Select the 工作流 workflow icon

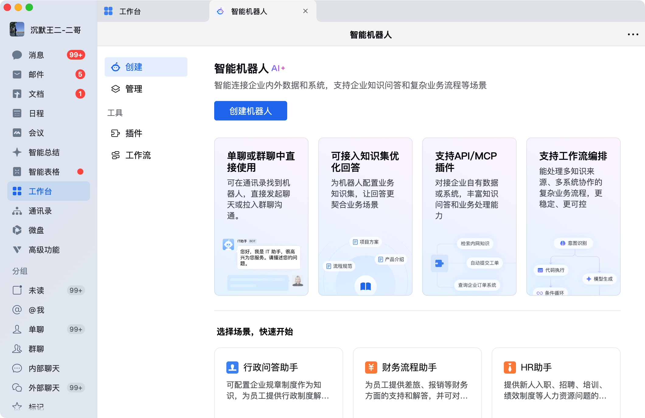click(115, 155)
